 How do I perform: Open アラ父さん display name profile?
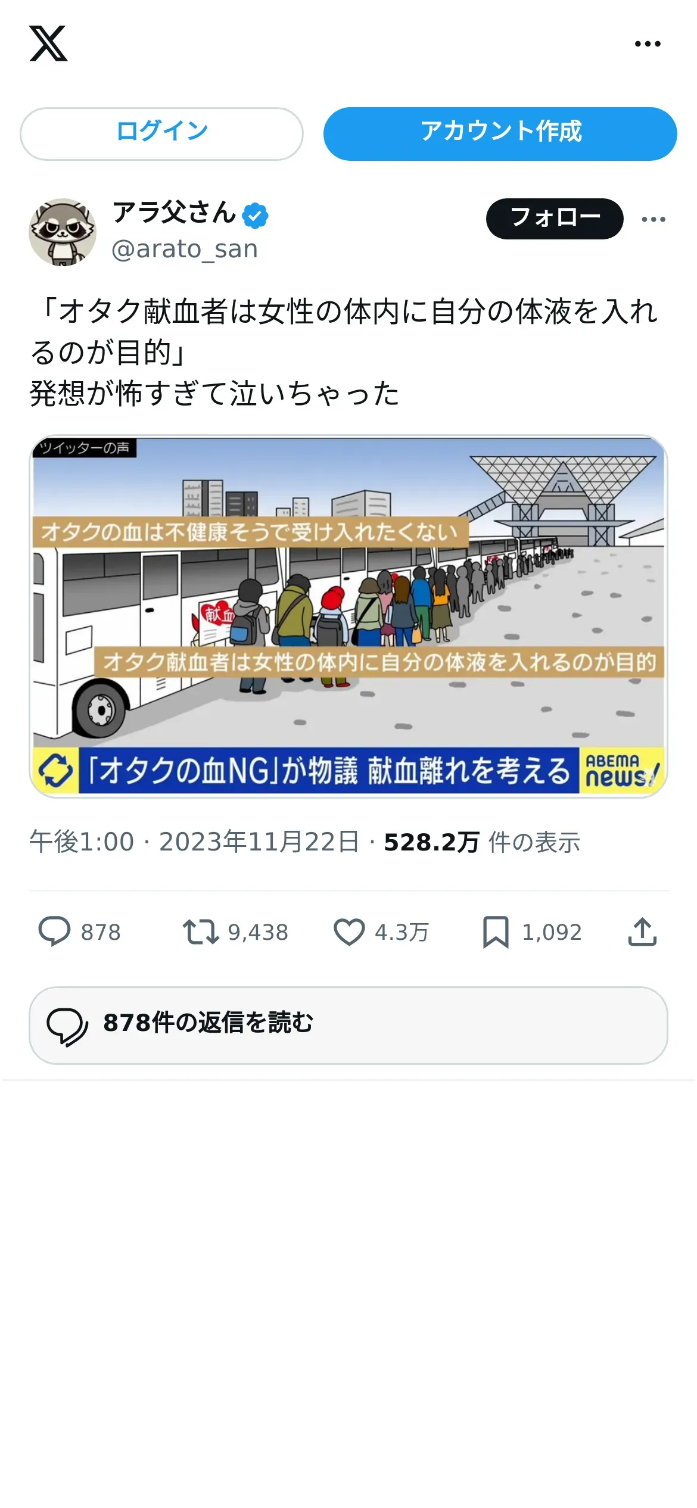pos(175,213)
